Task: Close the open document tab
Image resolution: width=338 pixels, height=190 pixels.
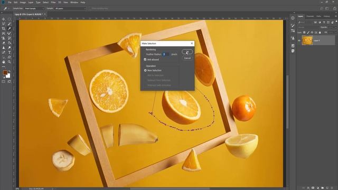Action: (x=45, y=14)
